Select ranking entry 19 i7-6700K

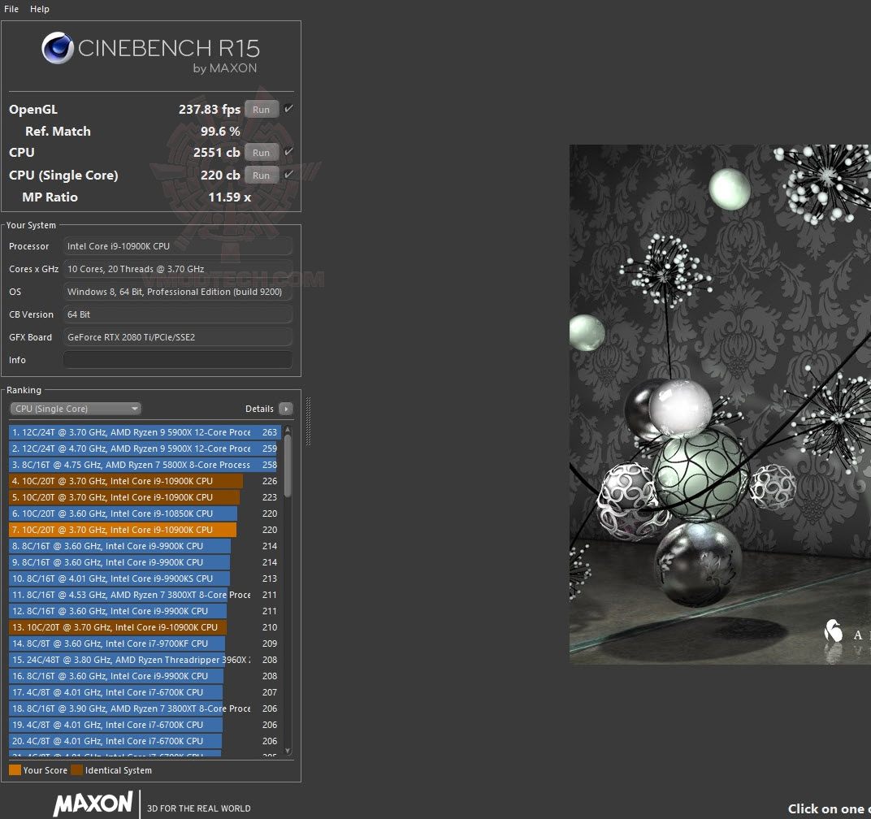tap(145, 725)
